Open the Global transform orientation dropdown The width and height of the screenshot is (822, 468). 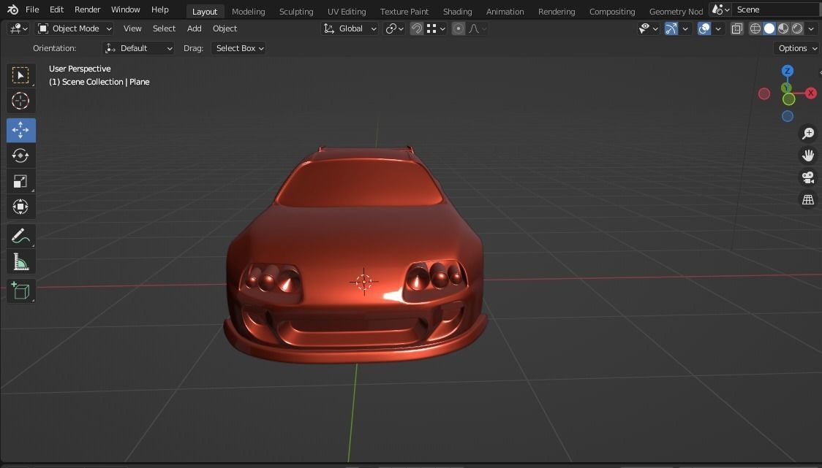tap(350, 28)
